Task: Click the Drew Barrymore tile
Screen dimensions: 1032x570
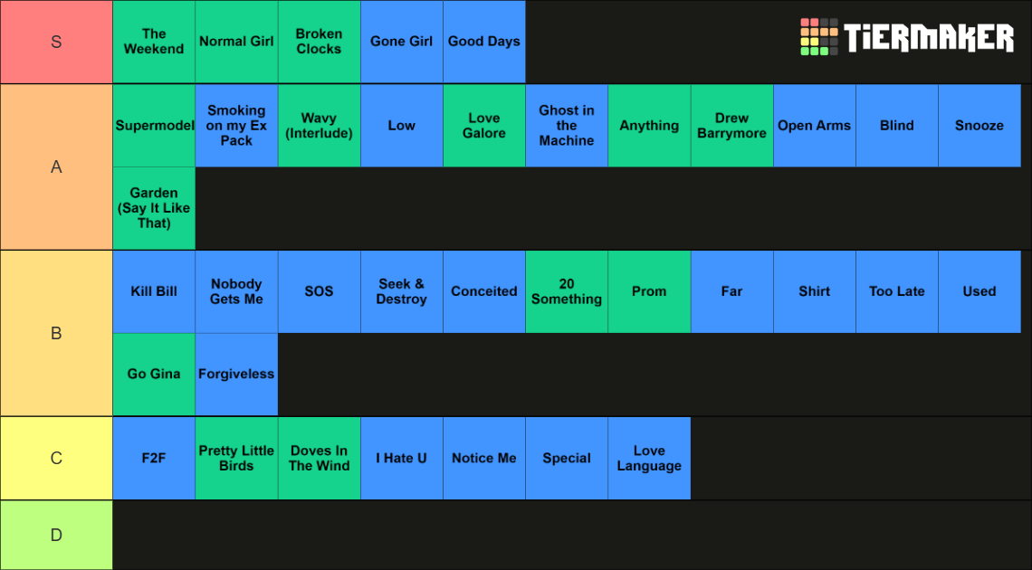Action: 731,126
